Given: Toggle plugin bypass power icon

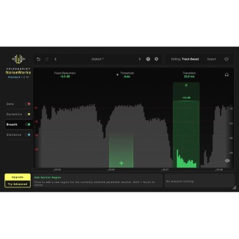Looking at the screenshot, I should [x=226, y=59].
